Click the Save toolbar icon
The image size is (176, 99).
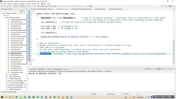5,6
